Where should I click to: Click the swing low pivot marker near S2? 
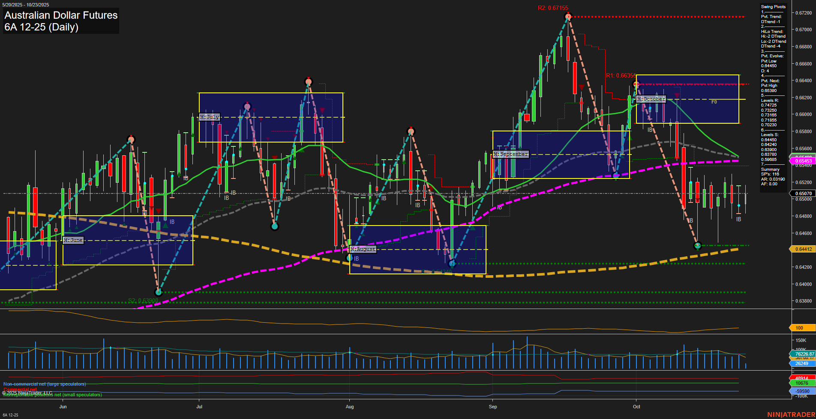click(159, 292)
